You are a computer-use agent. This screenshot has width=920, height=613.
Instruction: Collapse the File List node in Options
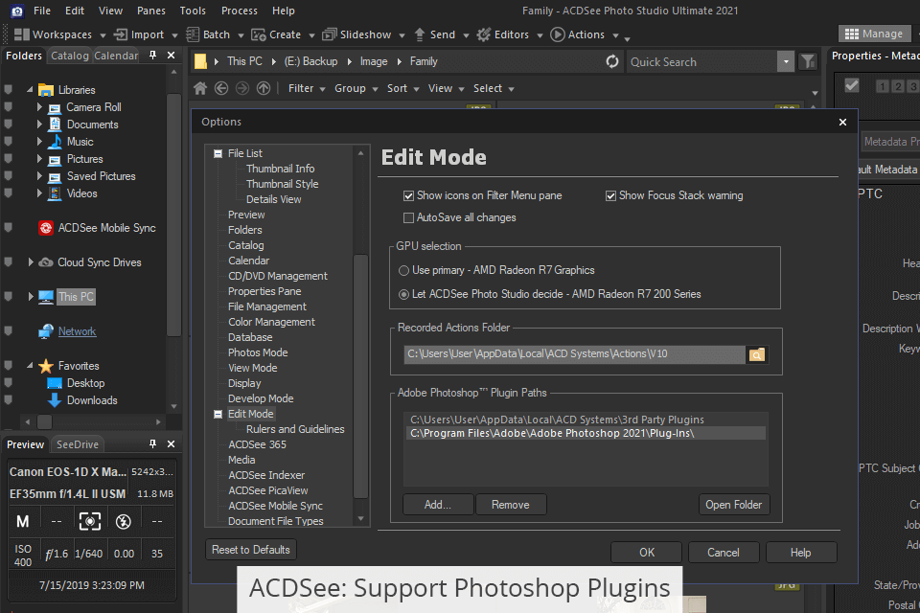pyautogui.click(x=218, y=153)
